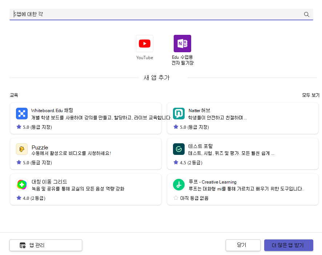Click star rating of Puzzle card
322x255 pixels.
coord(19,163)
